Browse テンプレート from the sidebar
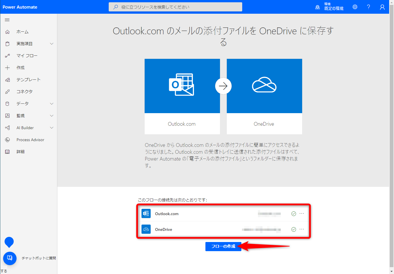Screen dimensions: 394x274 28,79
